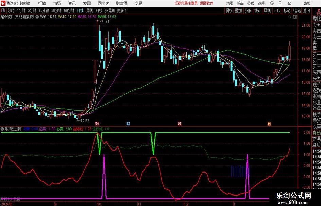Screen dimensions: 321x206
Task: Click the 复权 toolbar button
Action: click(229, 10)
